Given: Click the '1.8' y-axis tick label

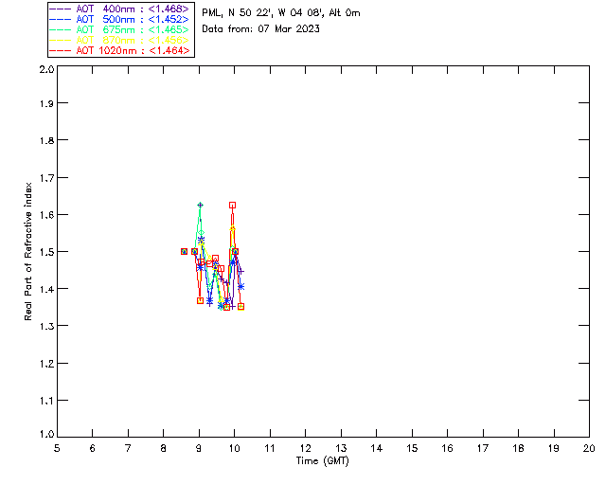Looking at the screenshot, I should click(46, 140).
